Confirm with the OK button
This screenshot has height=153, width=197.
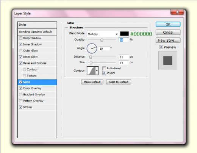pos(168,24)
